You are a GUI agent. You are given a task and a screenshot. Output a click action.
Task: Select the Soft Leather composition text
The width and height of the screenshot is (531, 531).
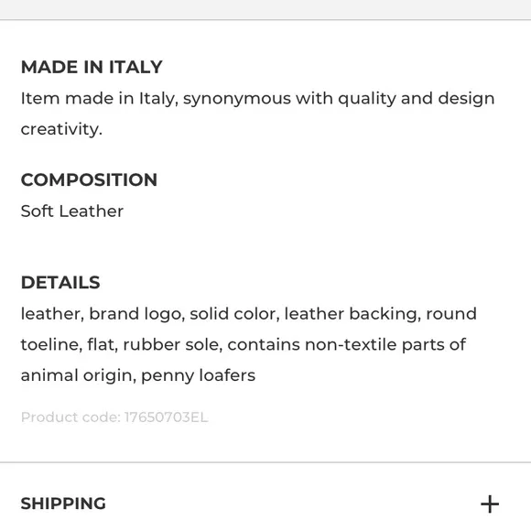click(72, 211)
